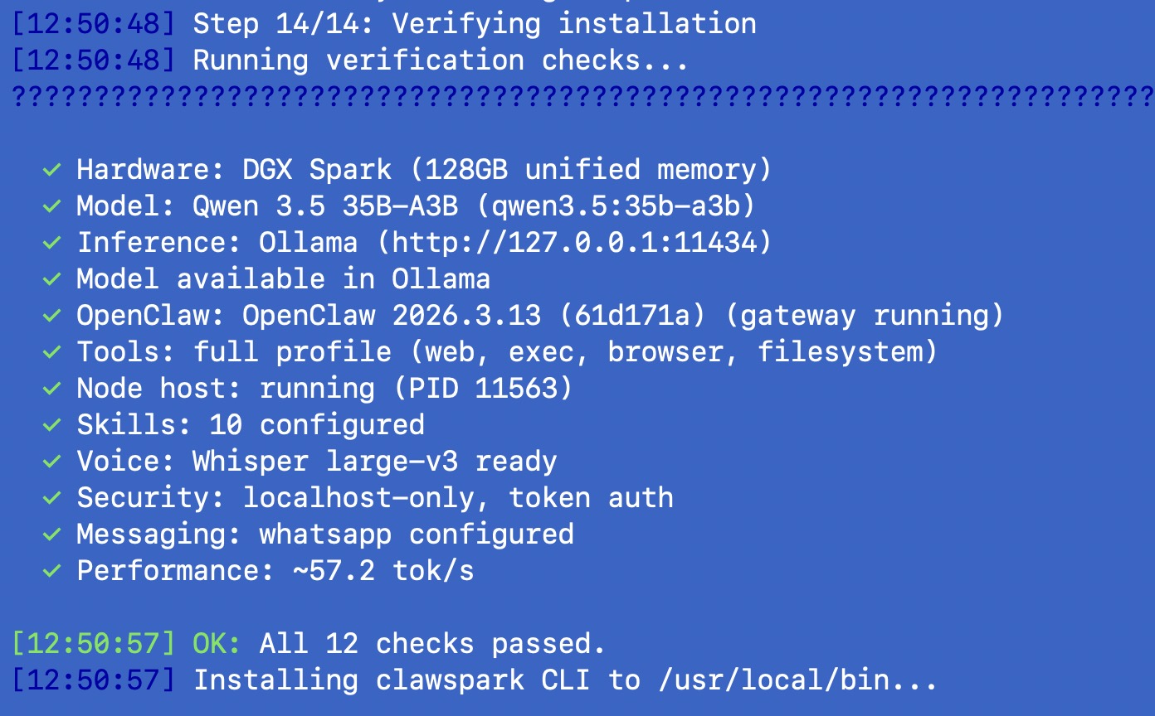Click the checkmark before Tools: full profile

click(x=51, y=352)
